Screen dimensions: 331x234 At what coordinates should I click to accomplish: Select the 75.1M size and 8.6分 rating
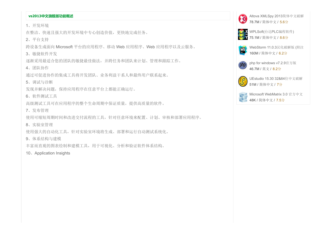pyautogui.click(x=269, y=38)
